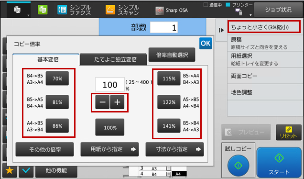
Task: Open the copy mode icon at top left
Action: [x=18, y=10]
